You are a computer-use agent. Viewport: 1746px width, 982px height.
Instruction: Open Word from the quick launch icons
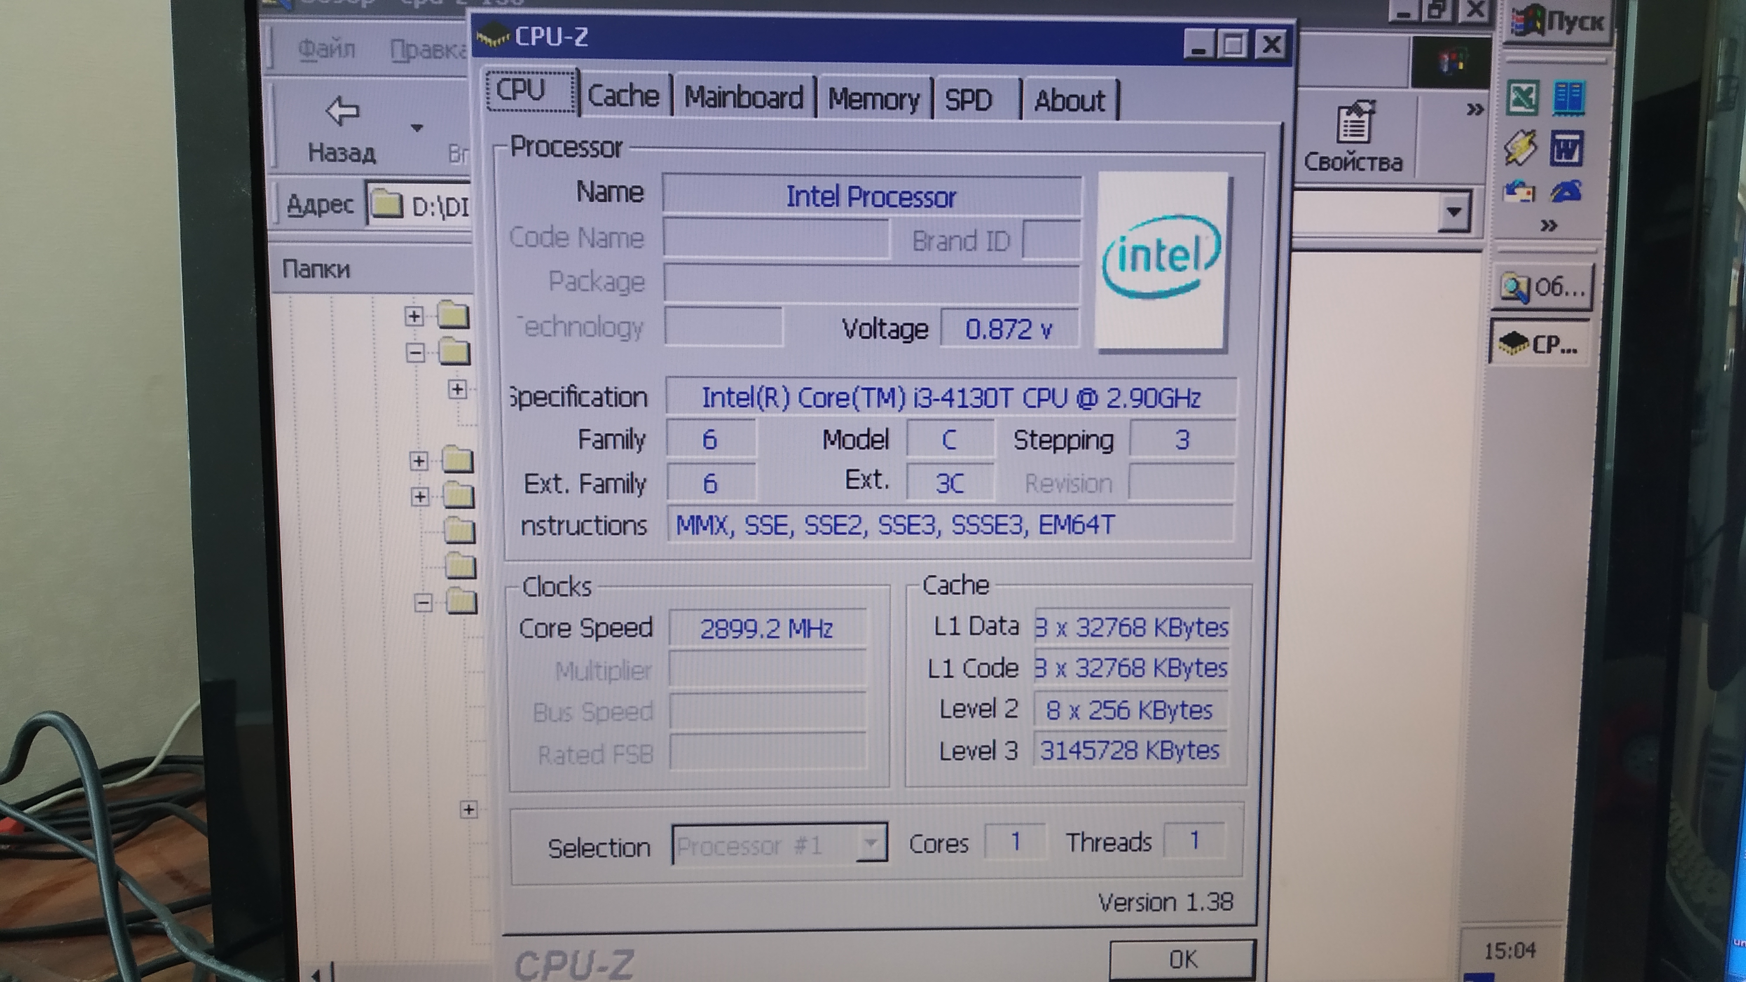coord(1567,148)
